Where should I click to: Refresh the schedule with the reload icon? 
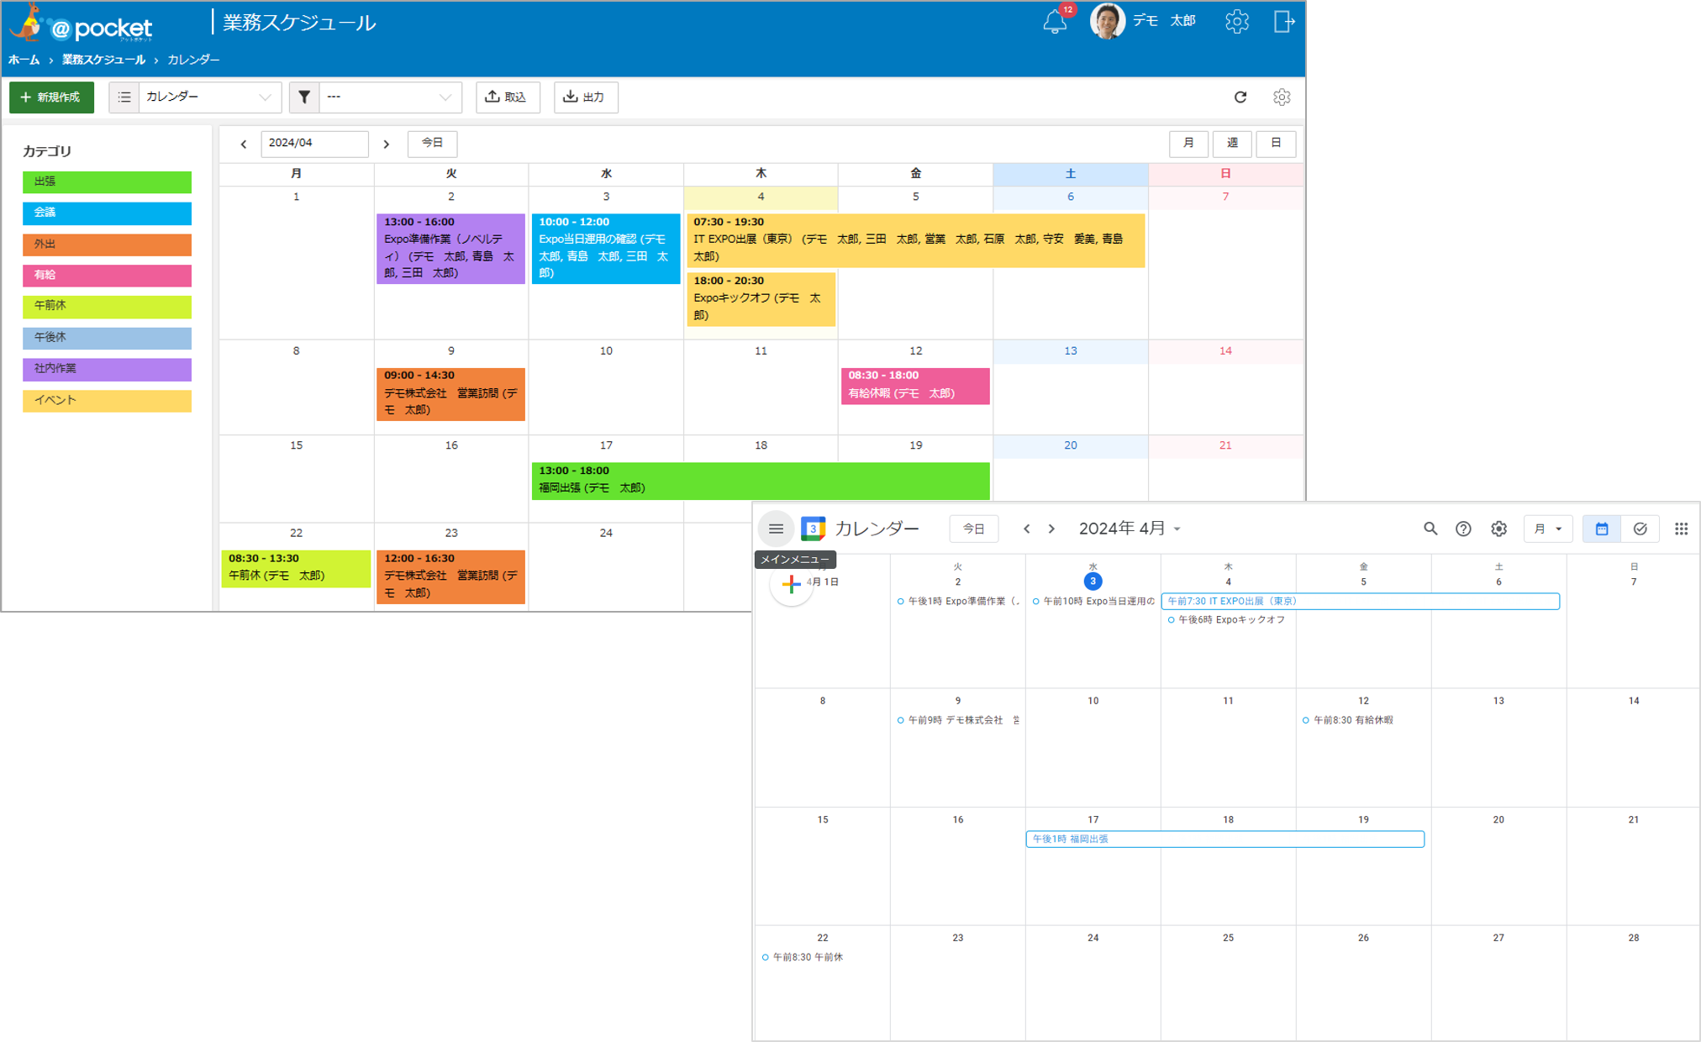[1240, 97]
